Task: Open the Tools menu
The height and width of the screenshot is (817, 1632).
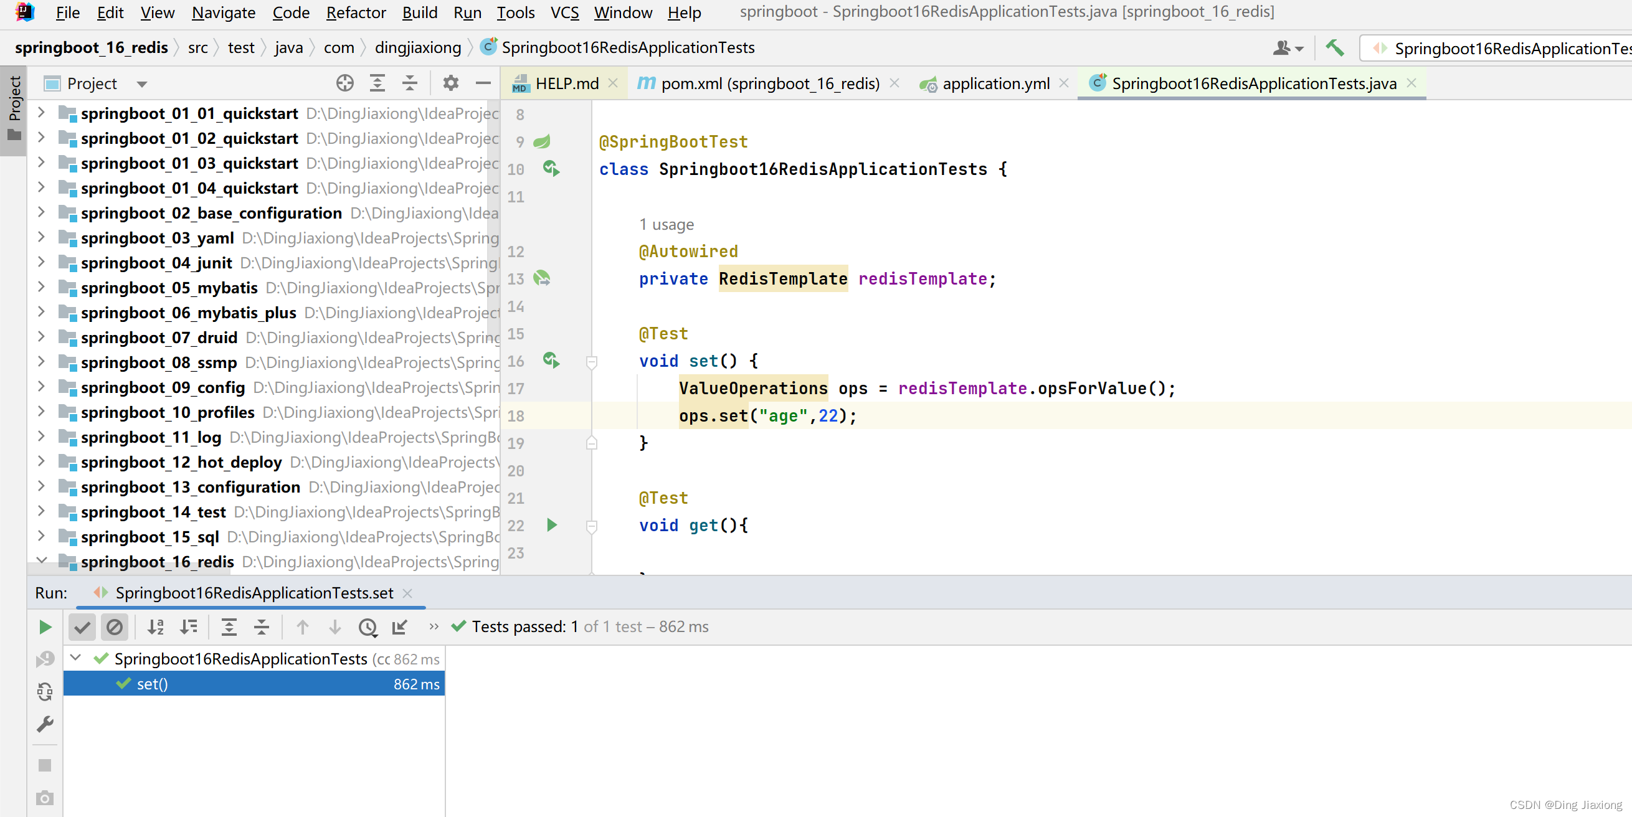Action: [x=515, y=12]
